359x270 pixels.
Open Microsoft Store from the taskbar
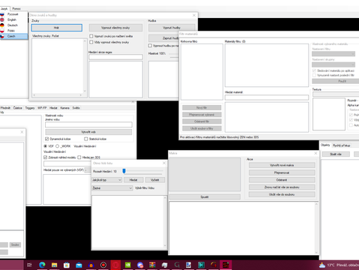click(67, 265)
